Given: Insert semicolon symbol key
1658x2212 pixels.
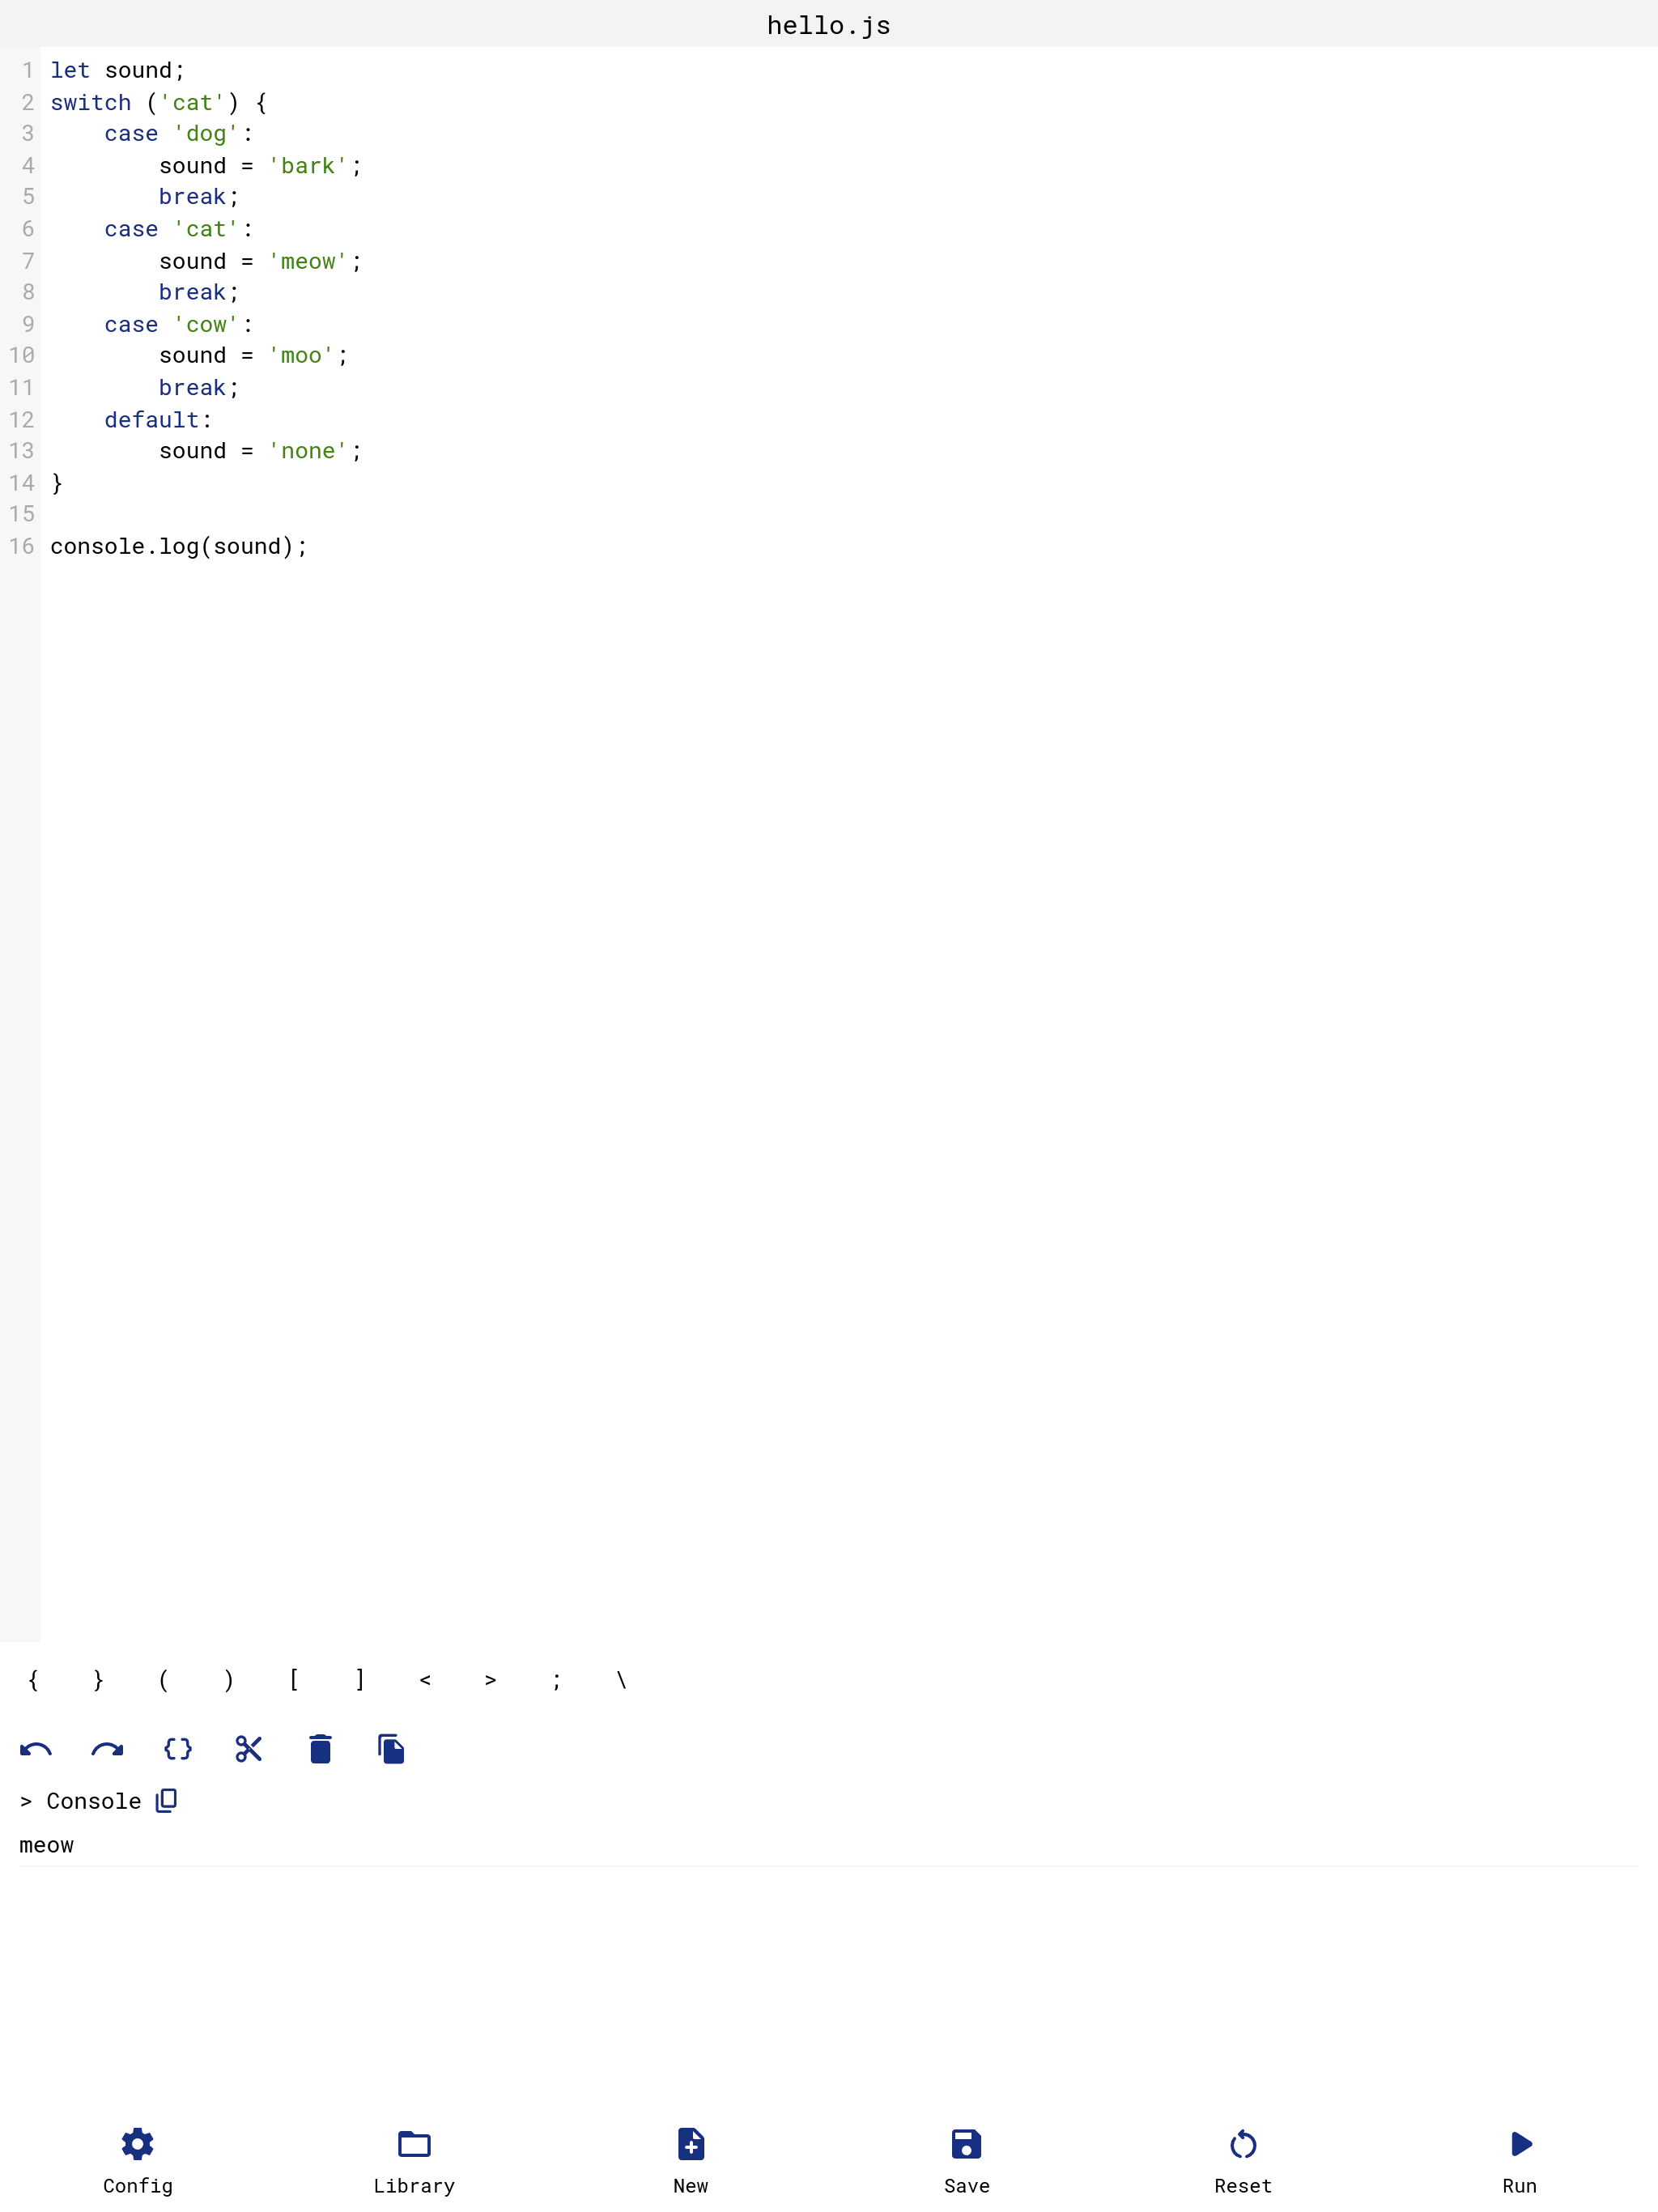Looking at the screenshot, I should 556,1680.
